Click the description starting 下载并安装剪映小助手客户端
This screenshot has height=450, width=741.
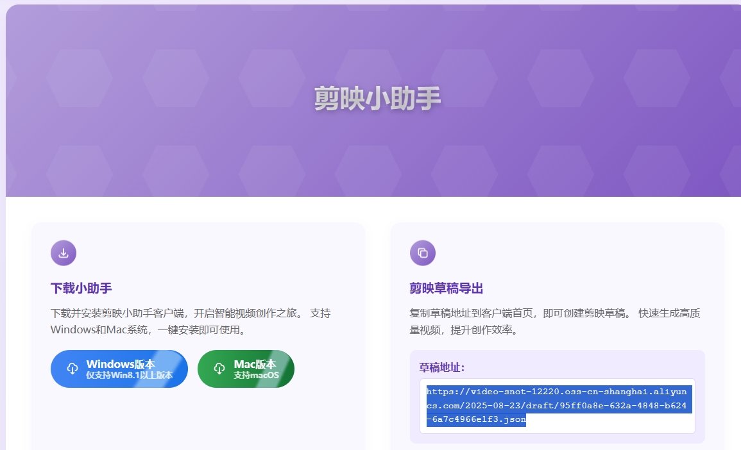191,322
